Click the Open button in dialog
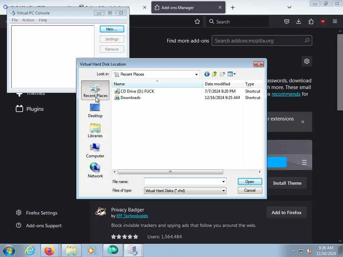 coord(250,182)
